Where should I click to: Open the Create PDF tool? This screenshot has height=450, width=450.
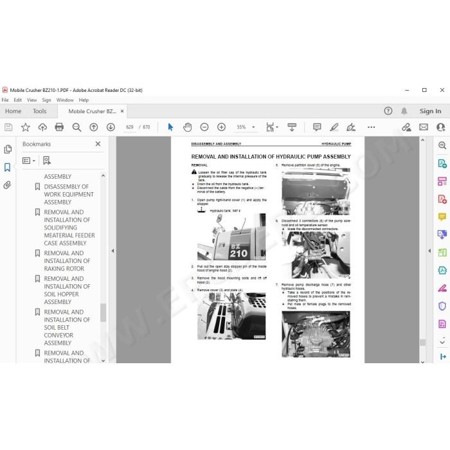[442, 199]
